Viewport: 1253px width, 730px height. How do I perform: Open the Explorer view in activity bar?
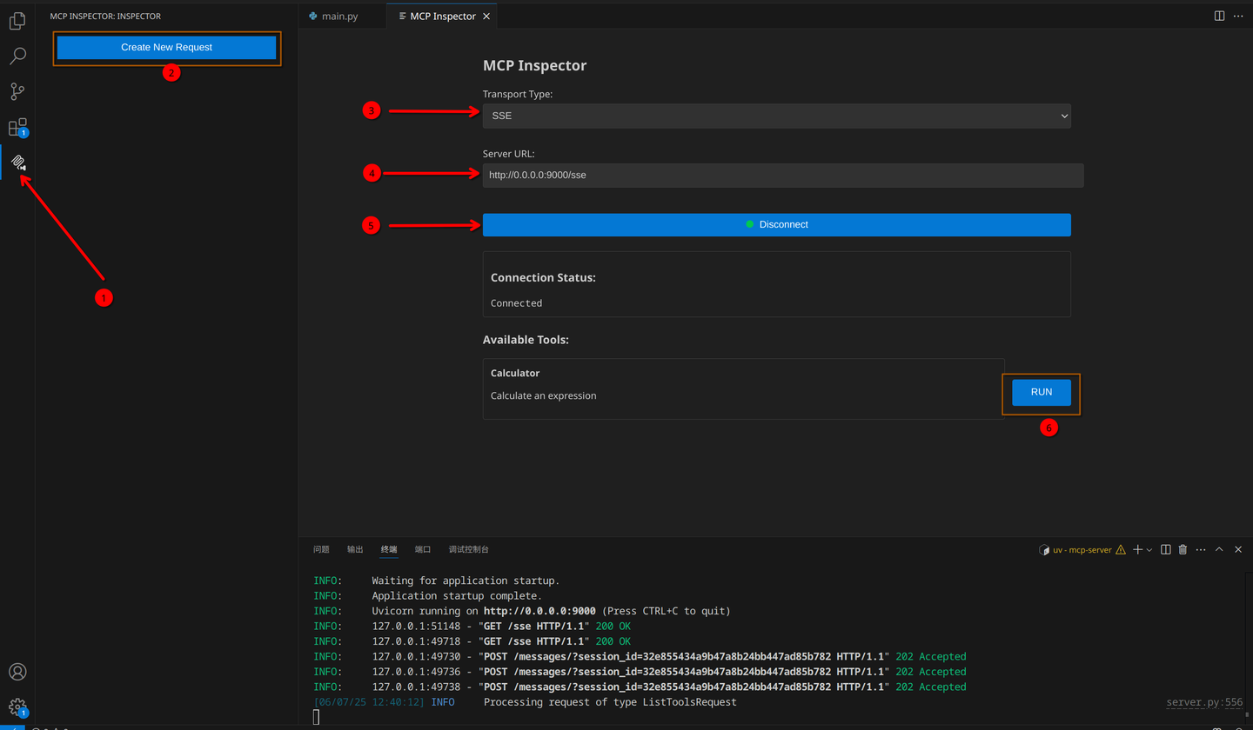(x=17, y=21)
